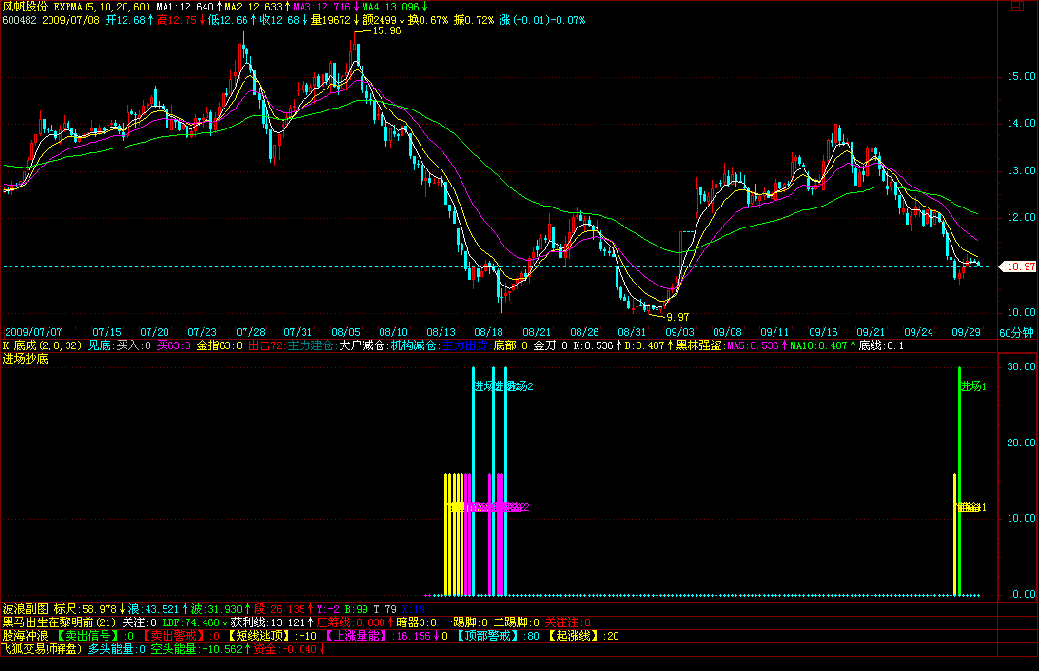This screenshot has width=1039, height=671.
Task: Open the K-底成(2,8,32) indicator label
Action: pos(43,345)
